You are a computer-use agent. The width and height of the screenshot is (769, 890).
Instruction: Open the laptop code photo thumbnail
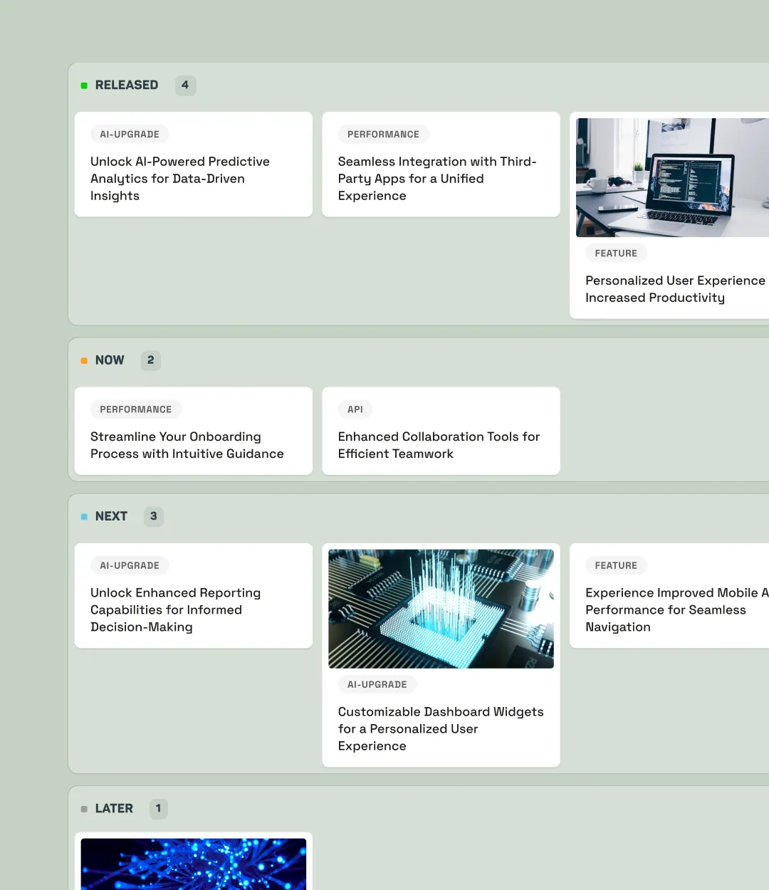click(x=672, y=177)
